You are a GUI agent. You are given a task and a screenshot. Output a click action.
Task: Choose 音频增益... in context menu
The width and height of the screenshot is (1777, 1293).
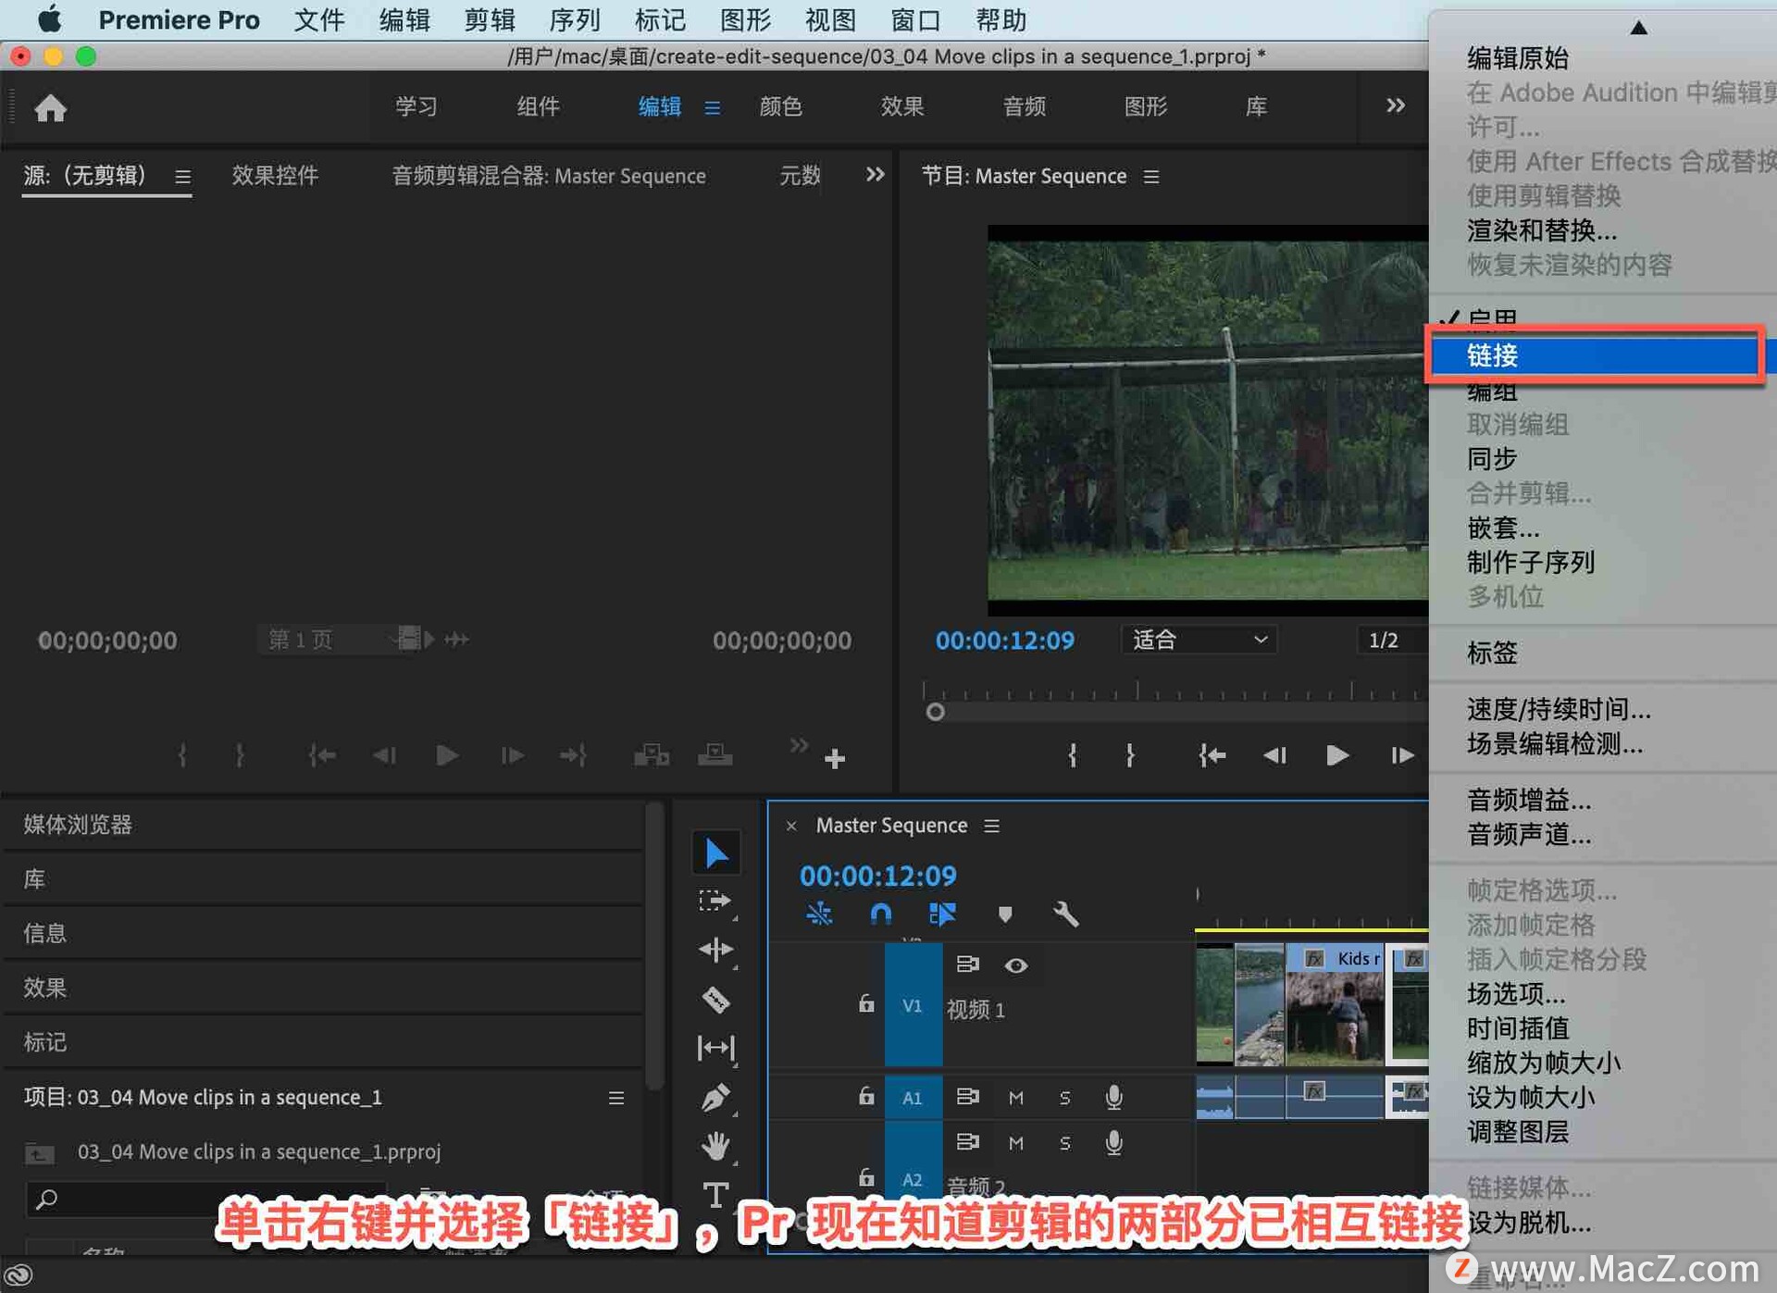(1528, 801)
